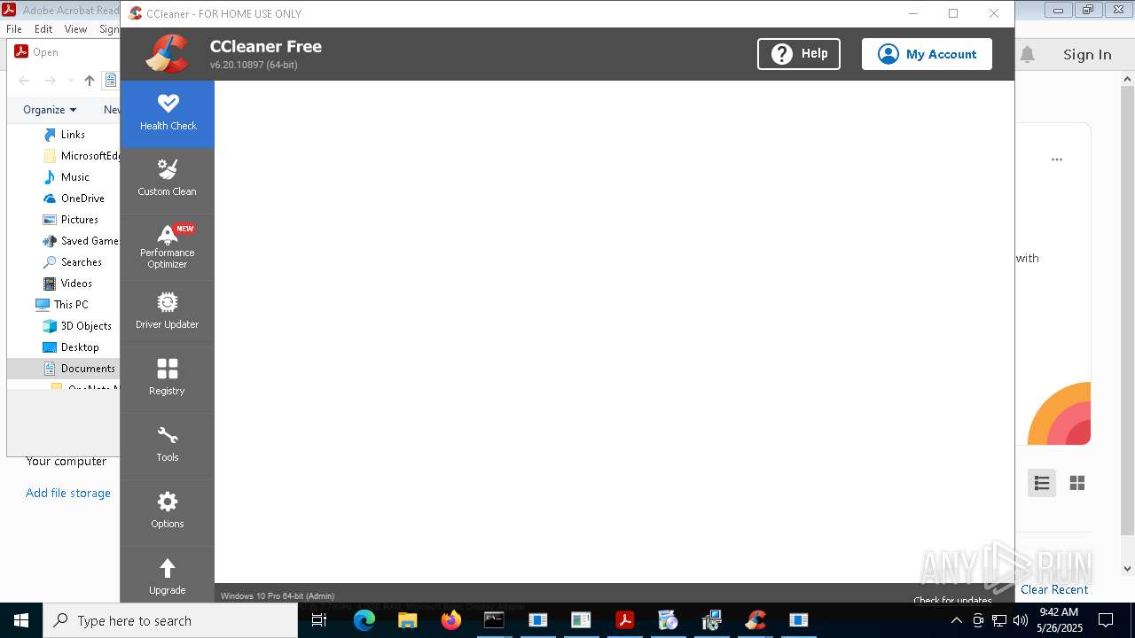The height and width of the screenshot is (638, 1135).
Task: Go back in the Open dialog
Action: (x=24, y=81)
